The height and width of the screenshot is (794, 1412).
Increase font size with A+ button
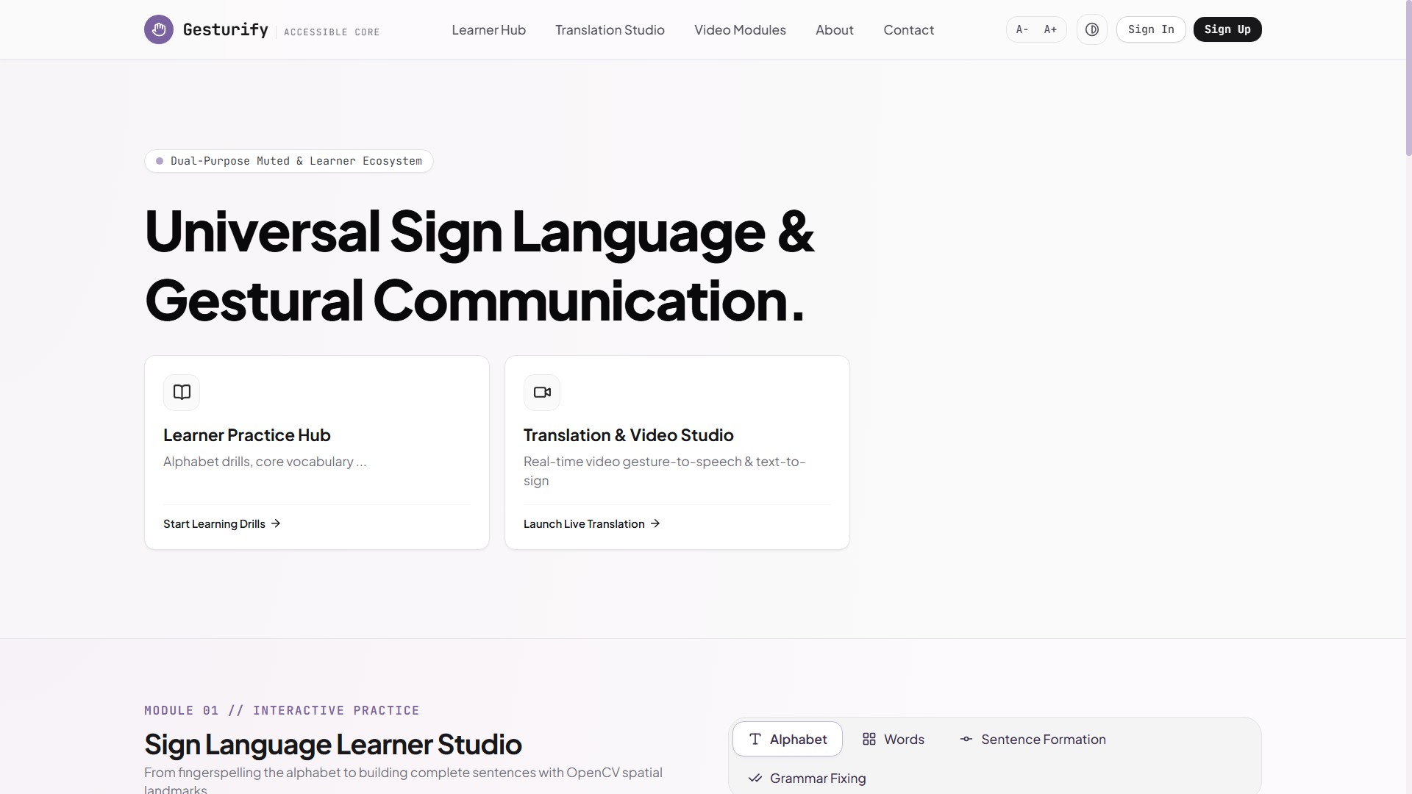(1050, 29)
